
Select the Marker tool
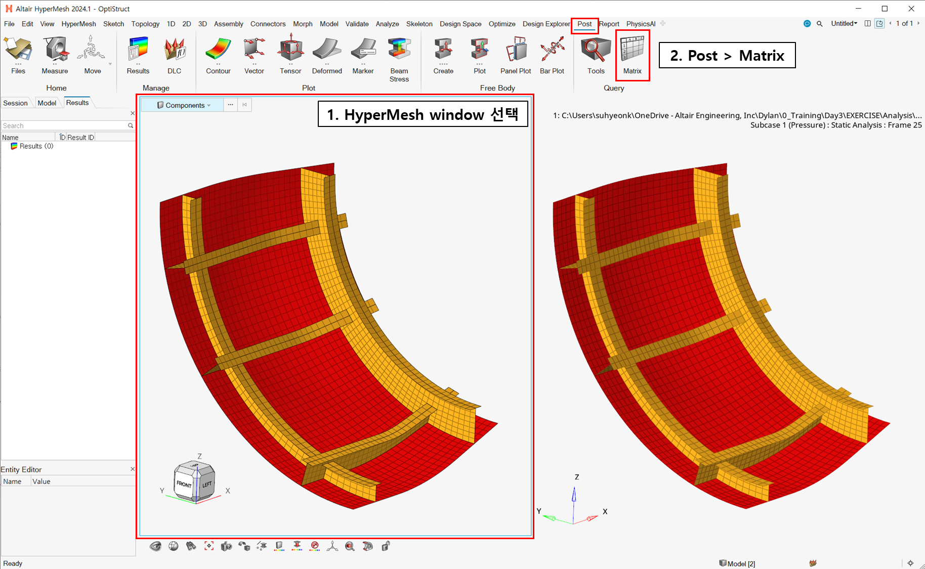pyautogui.click(x=363, y=56)
